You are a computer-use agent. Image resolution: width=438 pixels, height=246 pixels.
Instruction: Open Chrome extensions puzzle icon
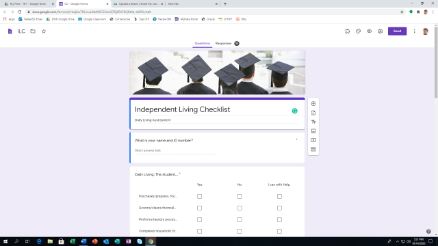tap(418, 12)
